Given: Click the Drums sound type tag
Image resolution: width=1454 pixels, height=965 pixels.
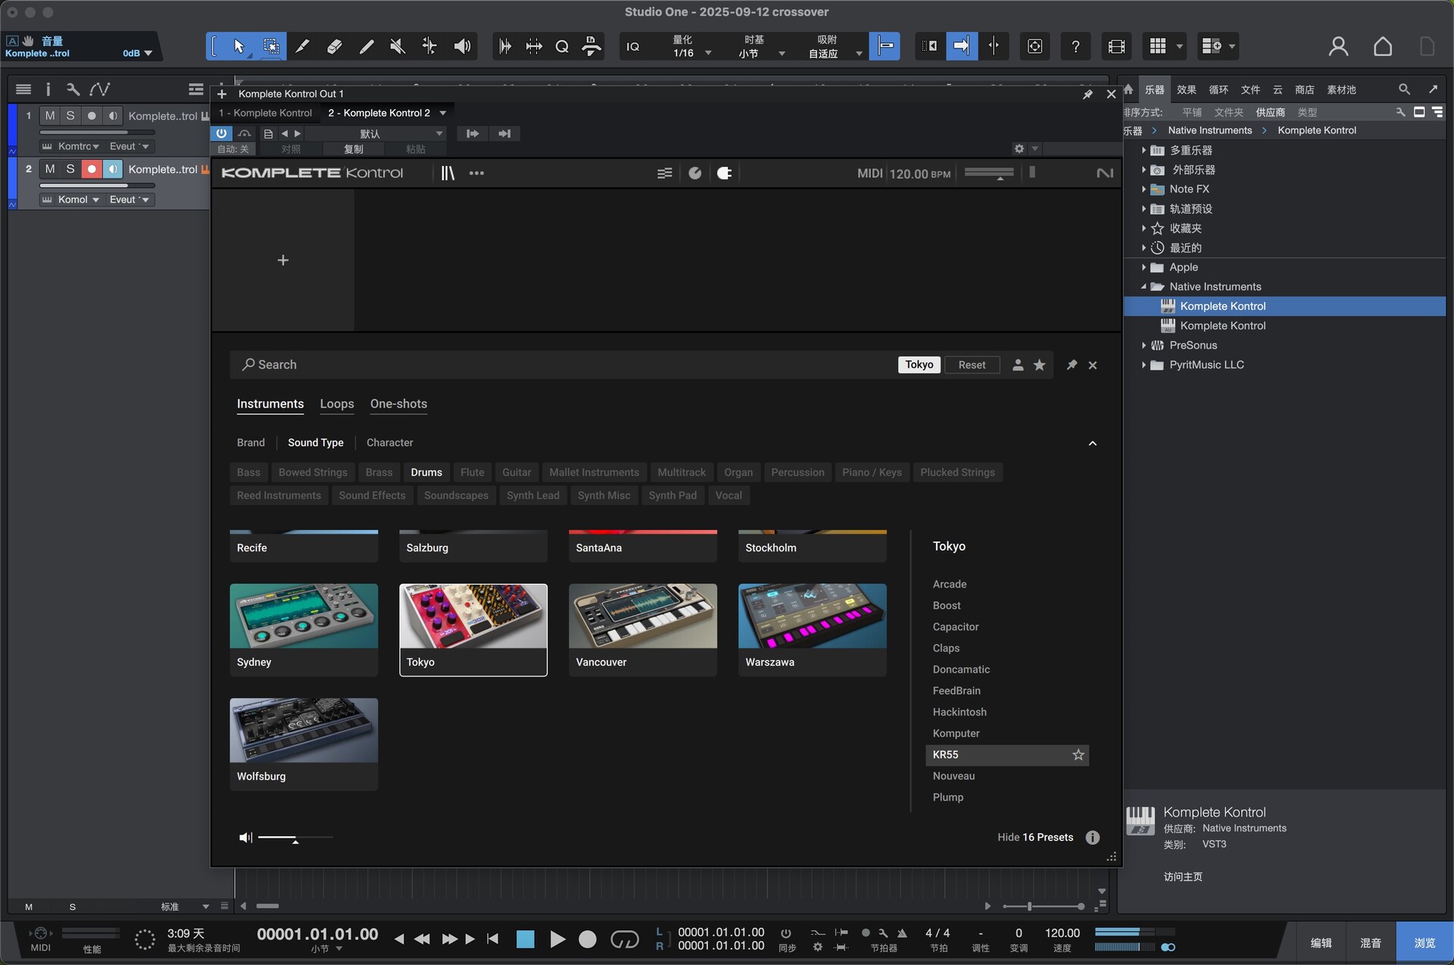Looking at the screenshot, I should click(426, 472).
